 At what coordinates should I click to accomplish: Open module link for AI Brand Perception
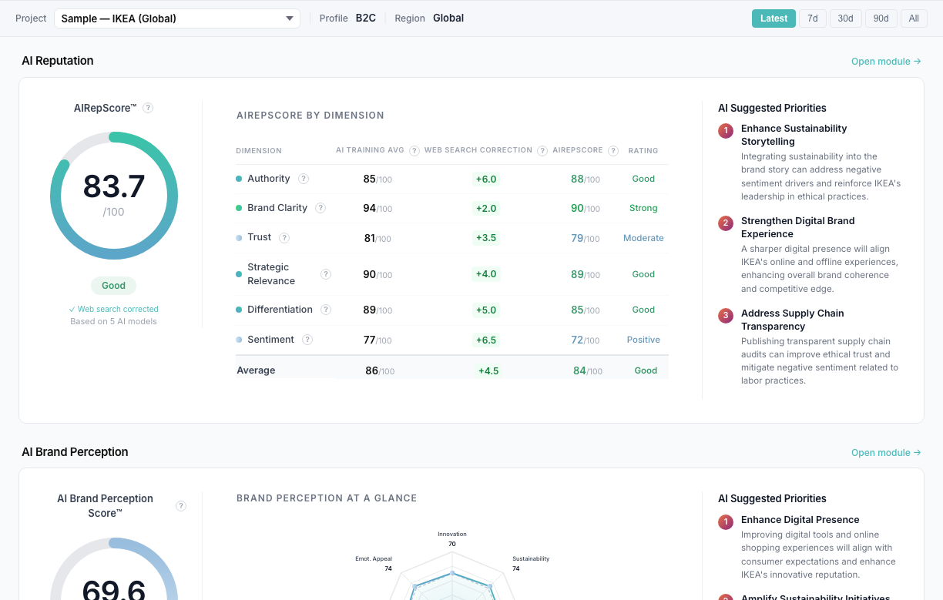tap(886, 453)
